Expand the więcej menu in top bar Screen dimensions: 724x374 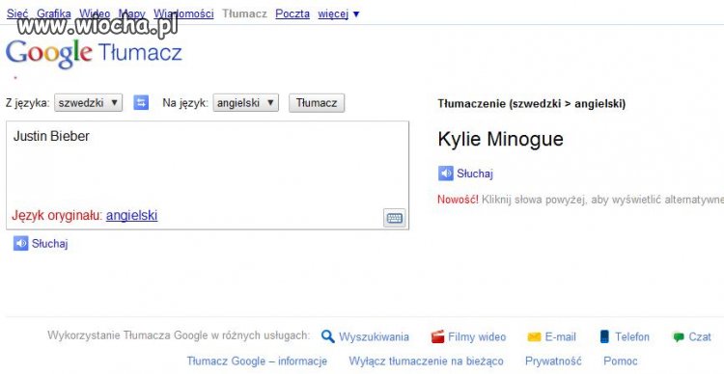339,13
